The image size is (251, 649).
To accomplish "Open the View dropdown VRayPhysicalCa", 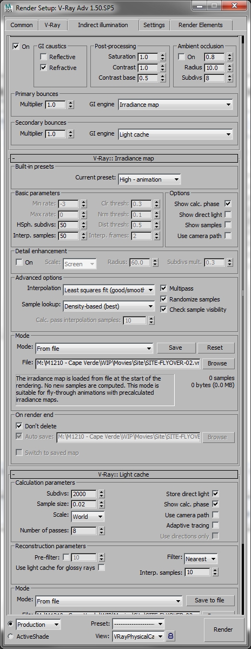I will tap(138, 636).
